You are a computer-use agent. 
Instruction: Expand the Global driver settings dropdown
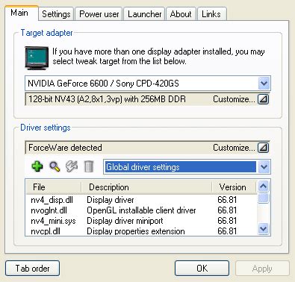(x=264, y=167)
